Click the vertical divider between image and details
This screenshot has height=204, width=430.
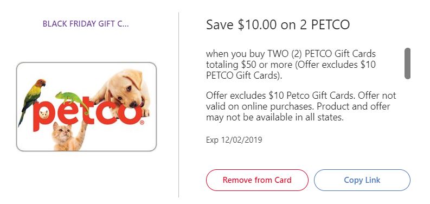pos(179,105)
